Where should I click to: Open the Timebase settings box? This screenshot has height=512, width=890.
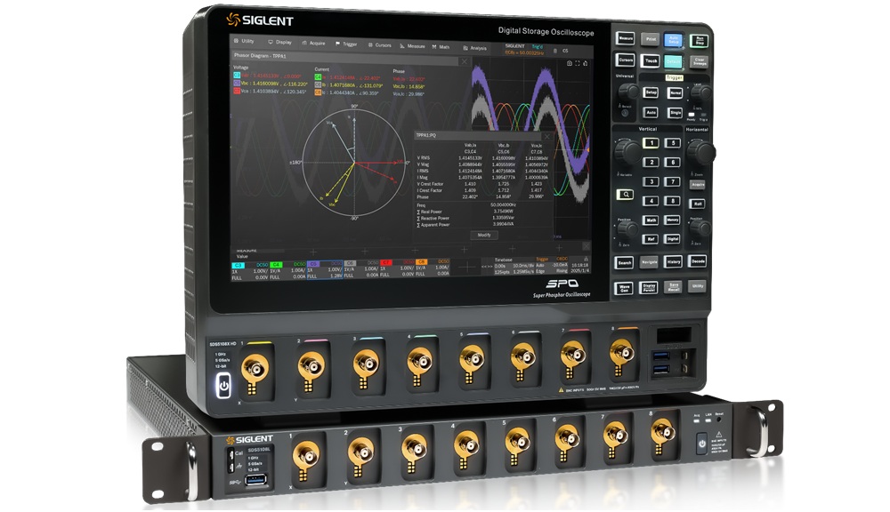514,266
